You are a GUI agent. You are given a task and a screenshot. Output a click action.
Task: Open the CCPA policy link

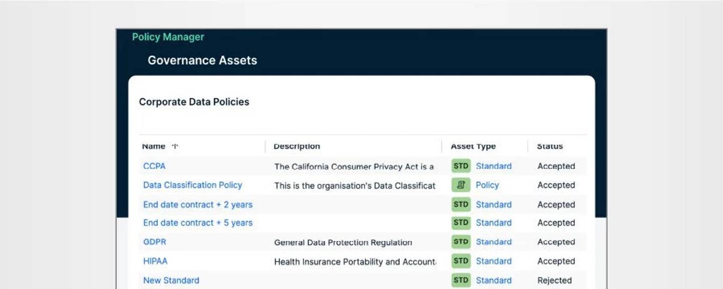point(154,166)
